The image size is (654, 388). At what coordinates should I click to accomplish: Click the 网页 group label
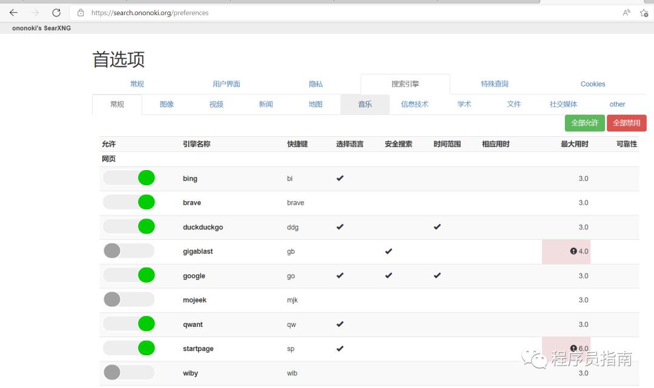[x=109, y=159]
